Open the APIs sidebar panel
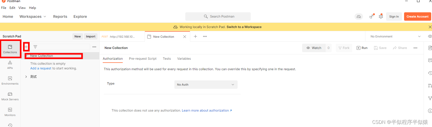This screenshot has height=127, width=432. click(x=10, y=65)
